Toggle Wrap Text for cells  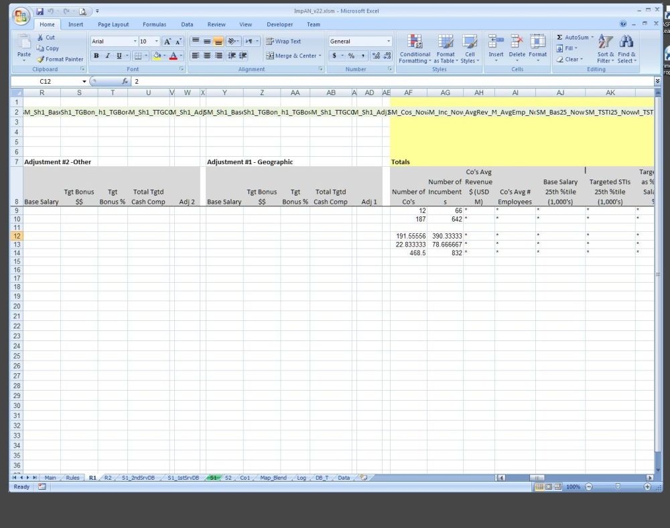point(283,41)
